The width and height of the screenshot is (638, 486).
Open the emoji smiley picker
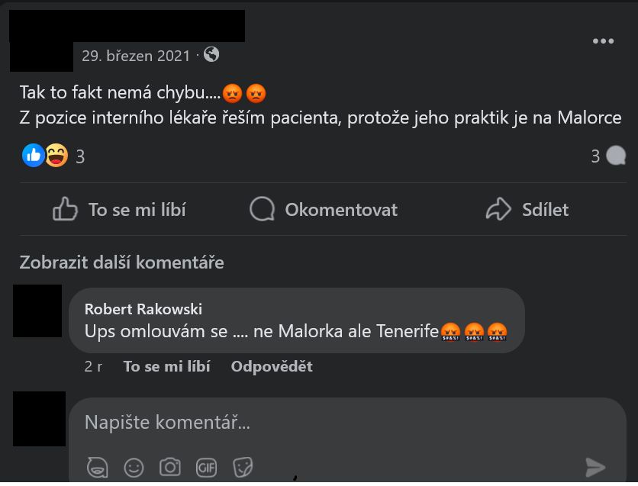(x=134, y=467)
